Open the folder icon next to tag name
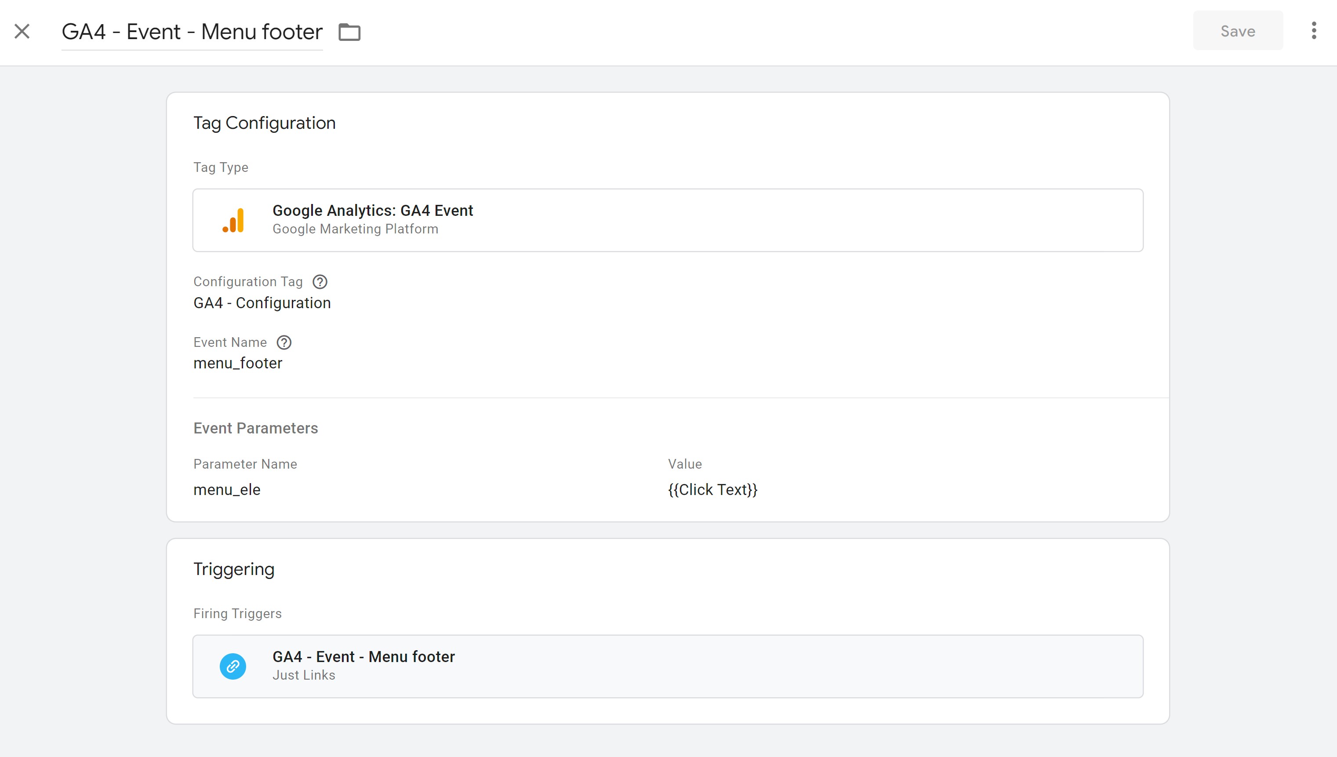The image size is (1337, 757). coord(349,32)
